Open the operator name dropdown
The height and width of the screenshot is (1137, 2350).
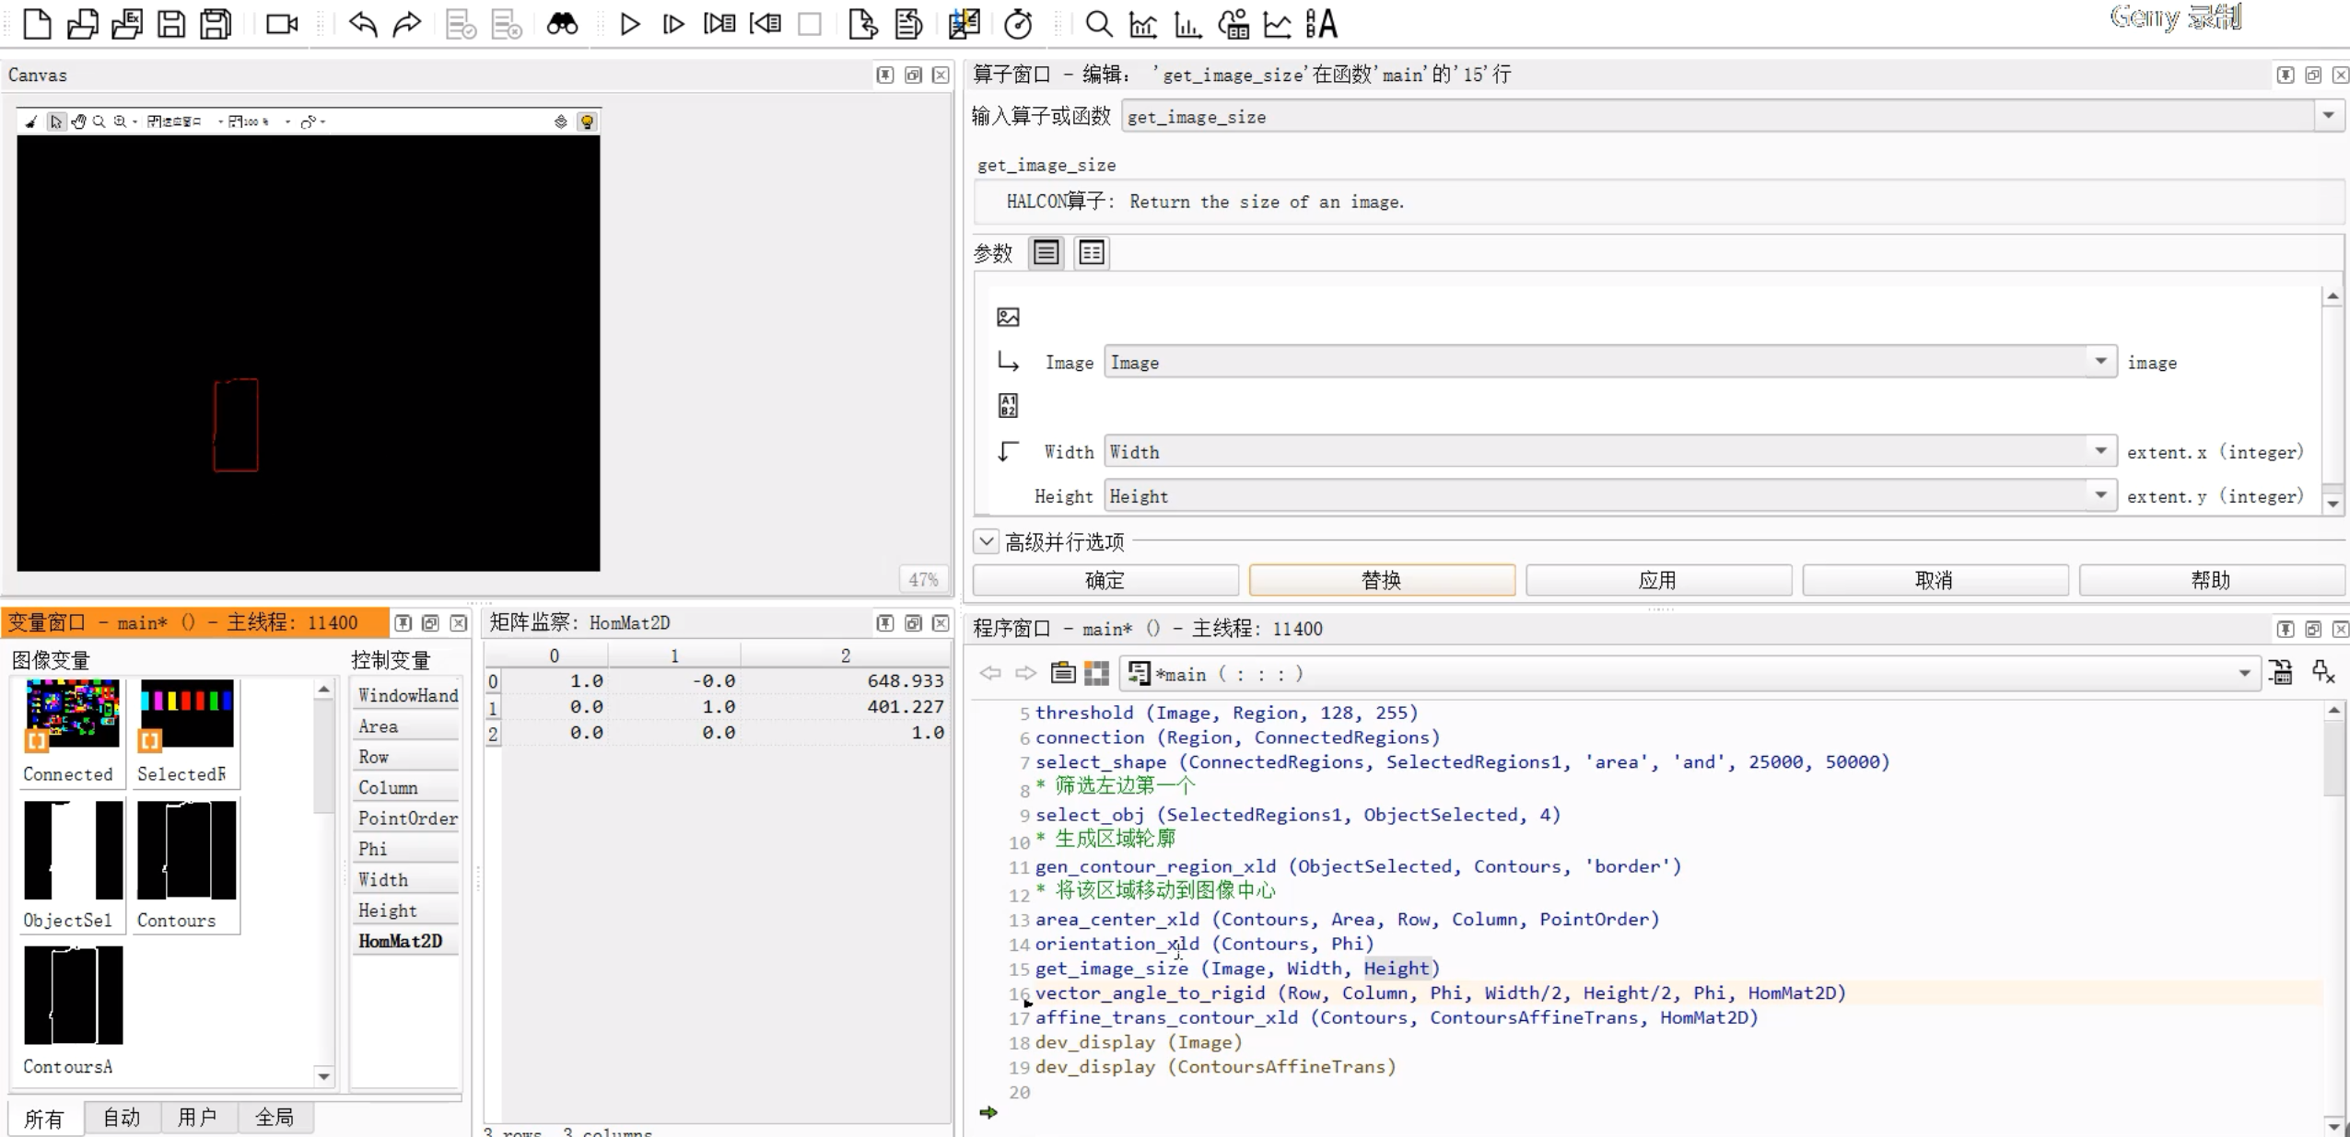(2328, 116)
